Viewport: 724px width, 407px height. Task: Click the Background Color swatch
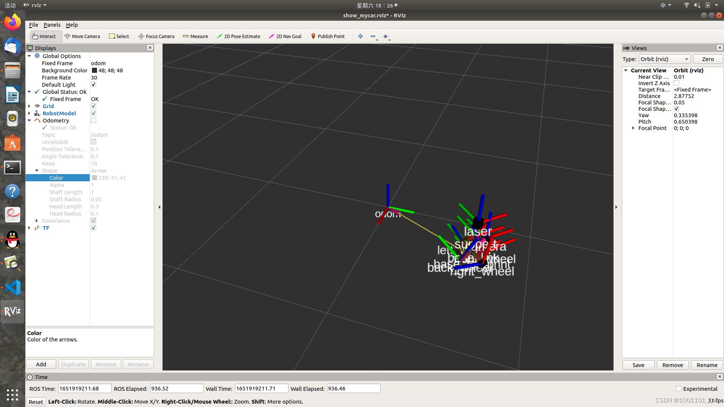(x=94, y=70)
